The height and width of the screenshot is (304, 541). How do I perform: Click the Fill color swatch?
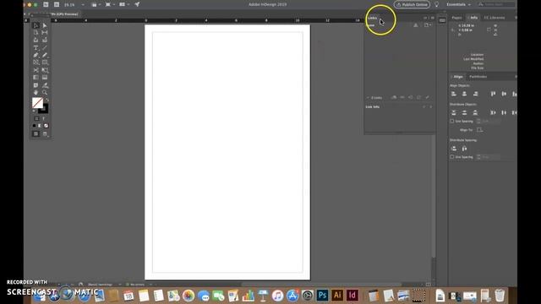(37, 102)
